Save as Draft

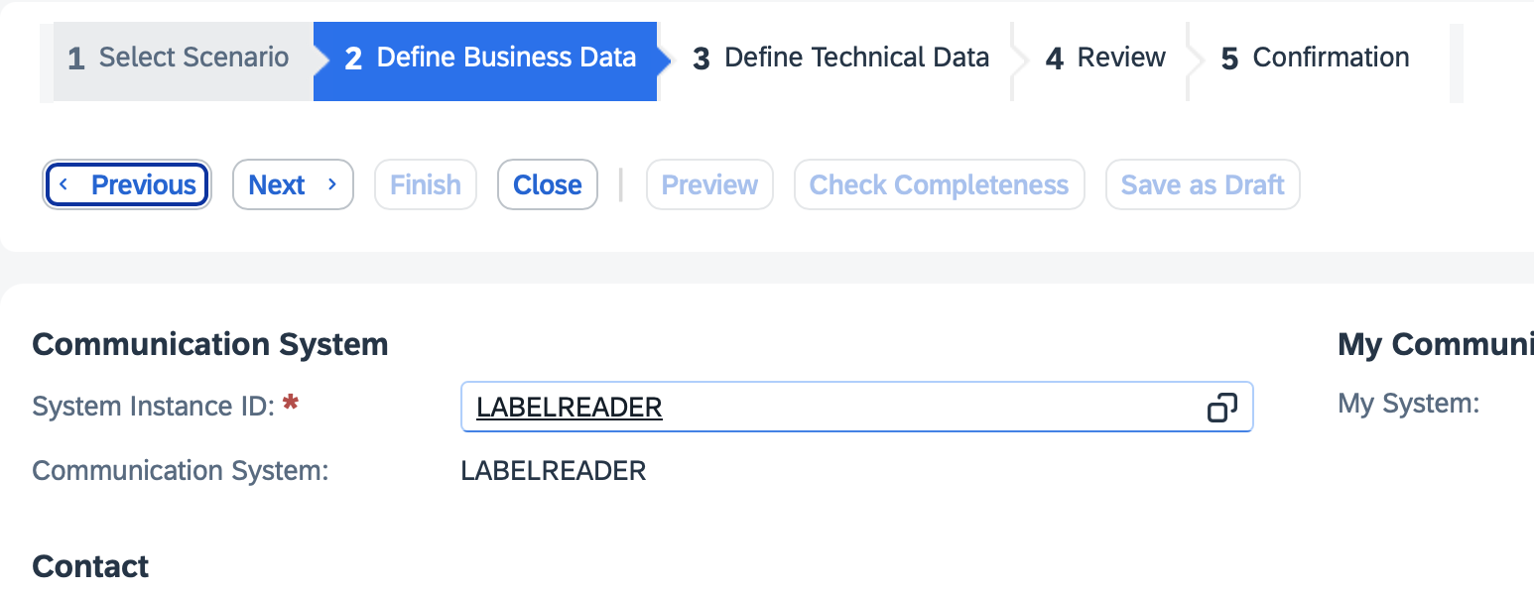[x=1202, y=185]
